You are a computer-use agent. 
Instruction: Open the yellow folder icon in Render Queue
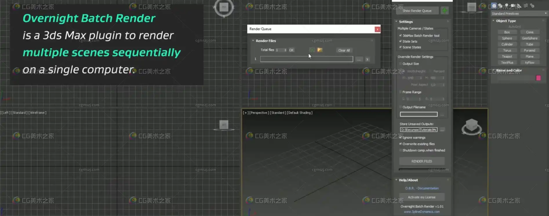[x=320, y=50]
